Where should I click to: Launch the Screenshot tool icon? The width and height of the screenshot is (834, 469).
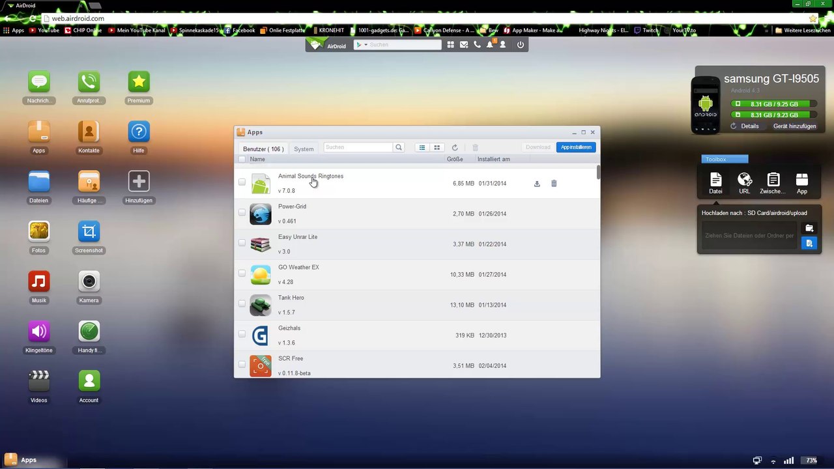(89, 231)
